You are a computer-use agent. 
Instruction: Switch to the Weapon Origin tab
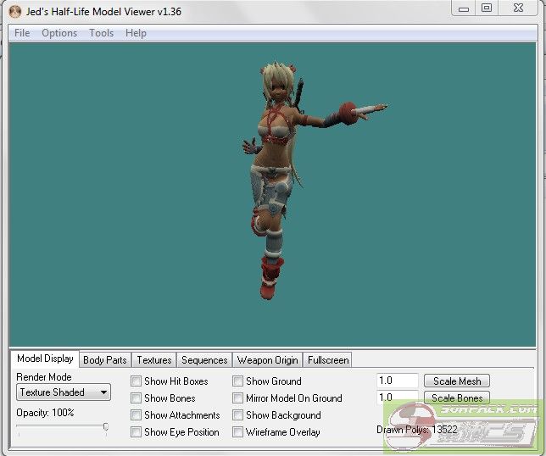267,360
